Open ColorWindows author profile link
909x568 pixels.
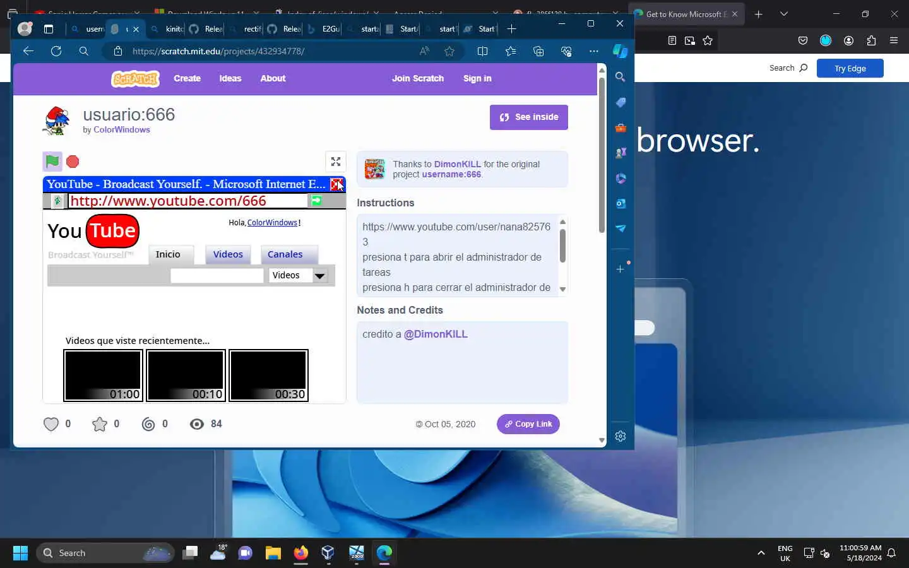pyautogui.click(x=122, y=129)
